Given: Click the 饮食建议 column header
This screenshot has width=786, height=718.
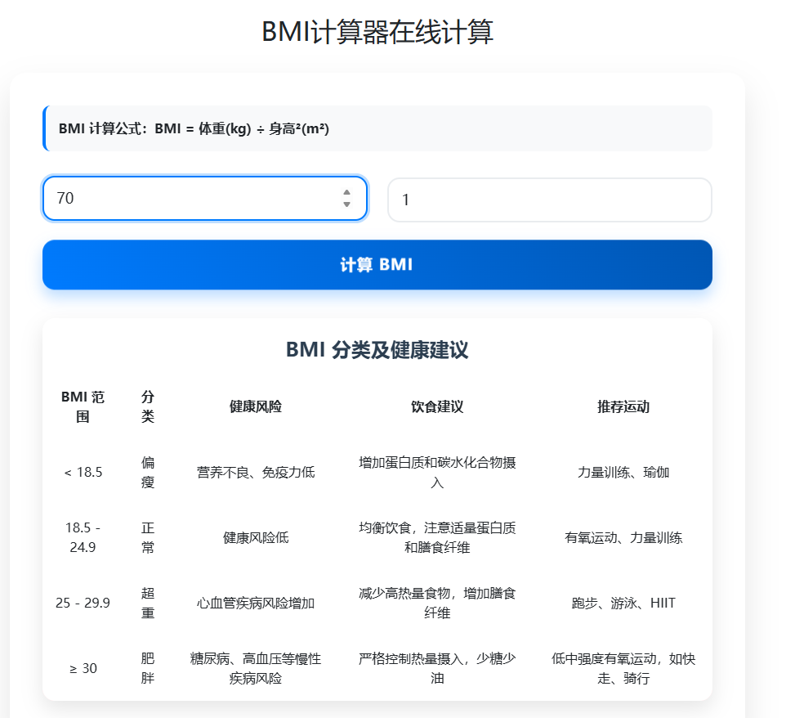Looking at the screenshot, I should point(437,406).
